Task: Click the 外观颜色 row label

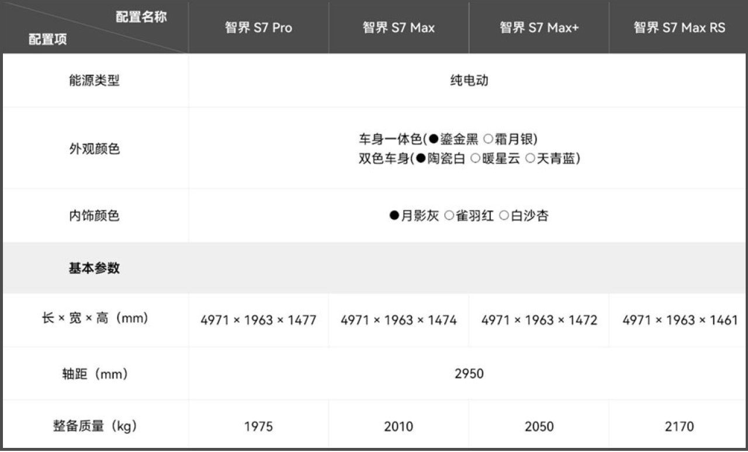Action: pos(95,149)
